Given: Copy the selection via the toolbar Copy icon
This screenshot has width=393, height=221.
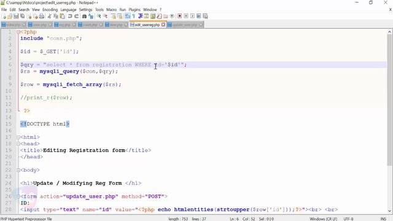Looking at the screenshot, I should point(56,17).
